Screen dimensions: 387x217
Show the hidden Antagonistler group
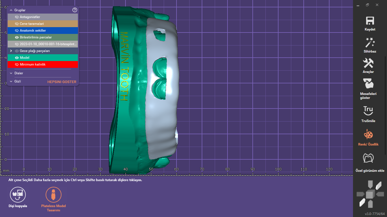[17, 17]
